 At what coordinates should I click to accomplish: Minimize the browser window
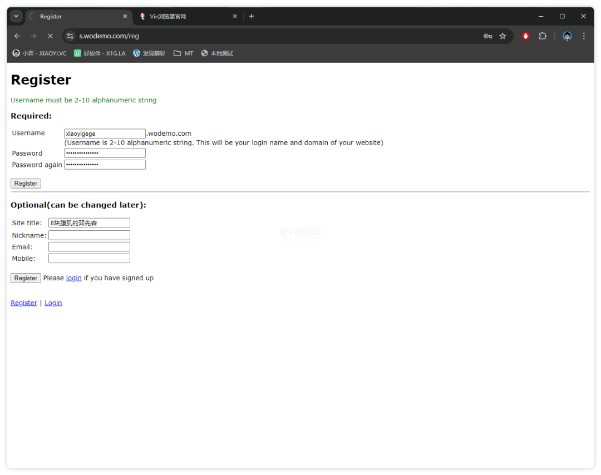541,16
